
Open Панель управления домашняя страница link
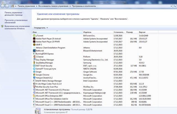click(x=13, y=14)
